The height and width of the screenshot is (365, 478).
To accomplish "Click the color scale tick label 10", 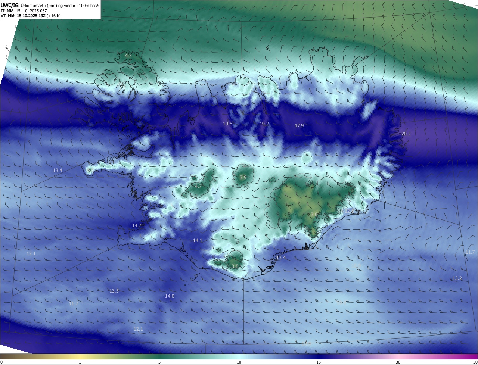I will 239,362.
